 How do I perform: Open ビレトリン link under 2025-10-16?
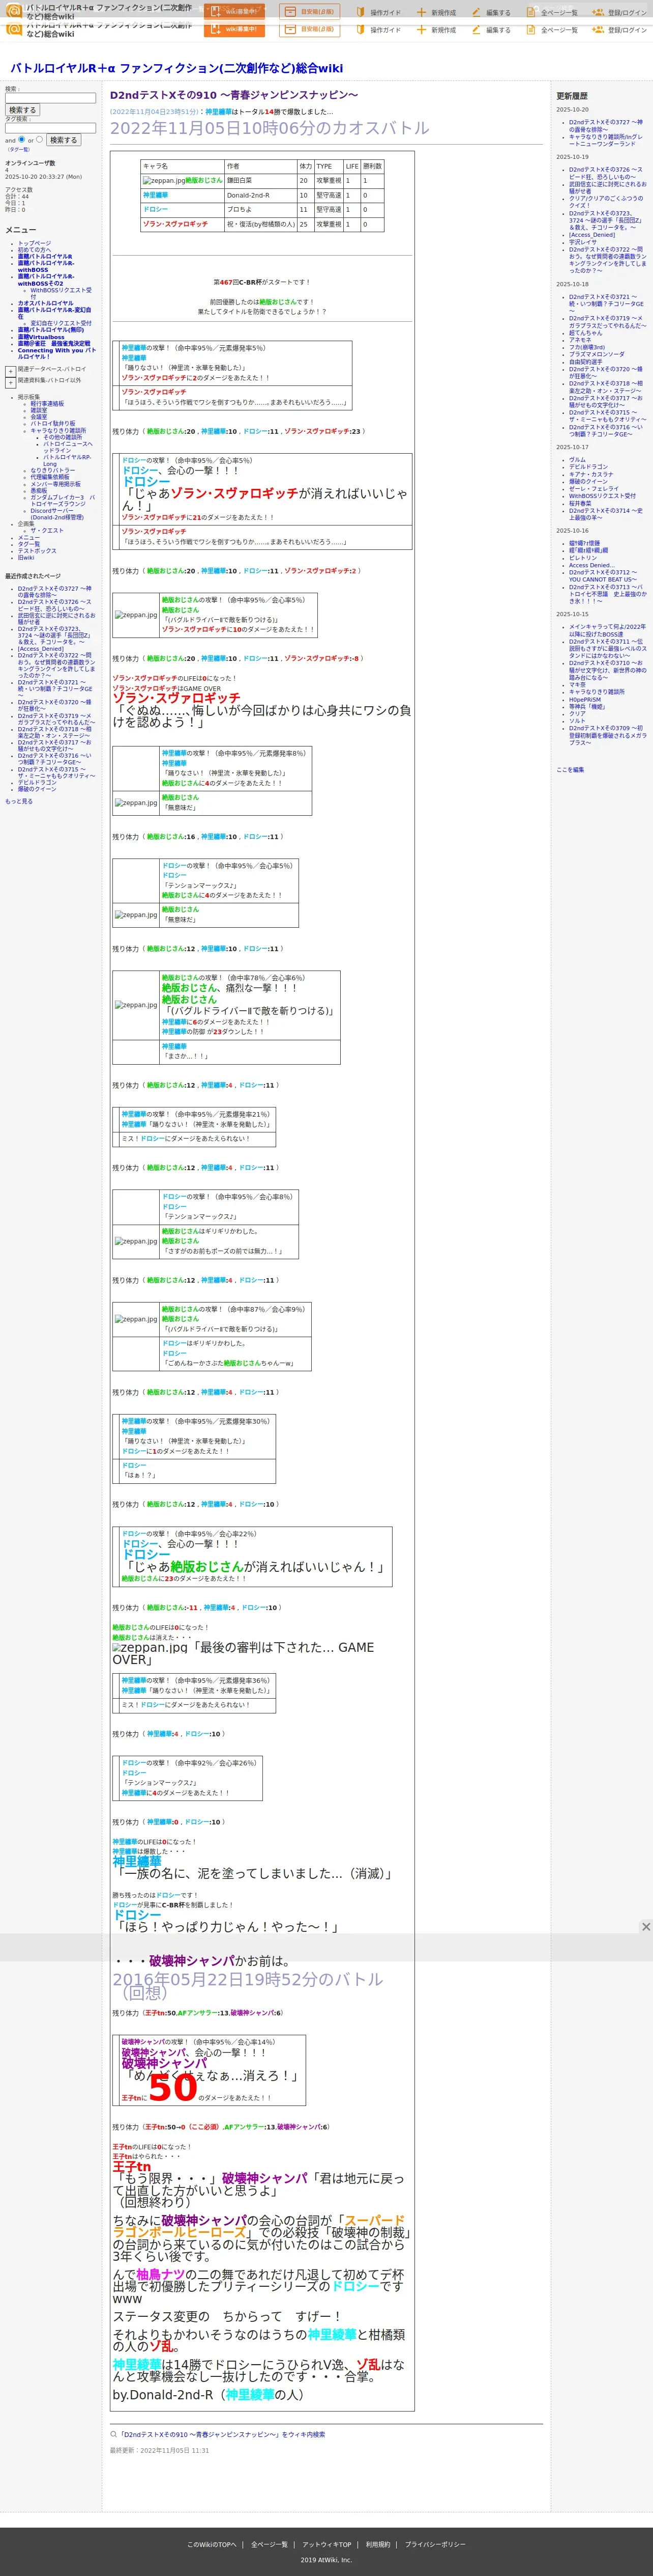click(x=582, y=558)
